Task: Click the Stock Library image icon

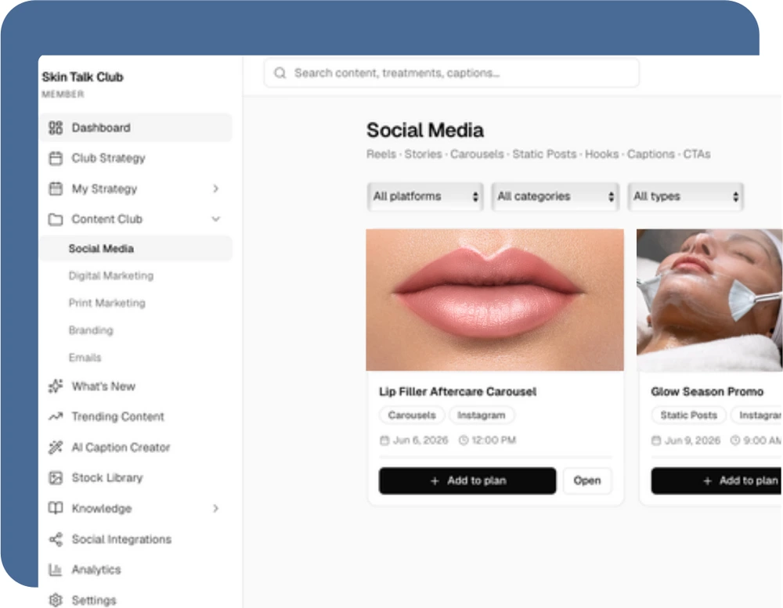Action: point(56,477)
